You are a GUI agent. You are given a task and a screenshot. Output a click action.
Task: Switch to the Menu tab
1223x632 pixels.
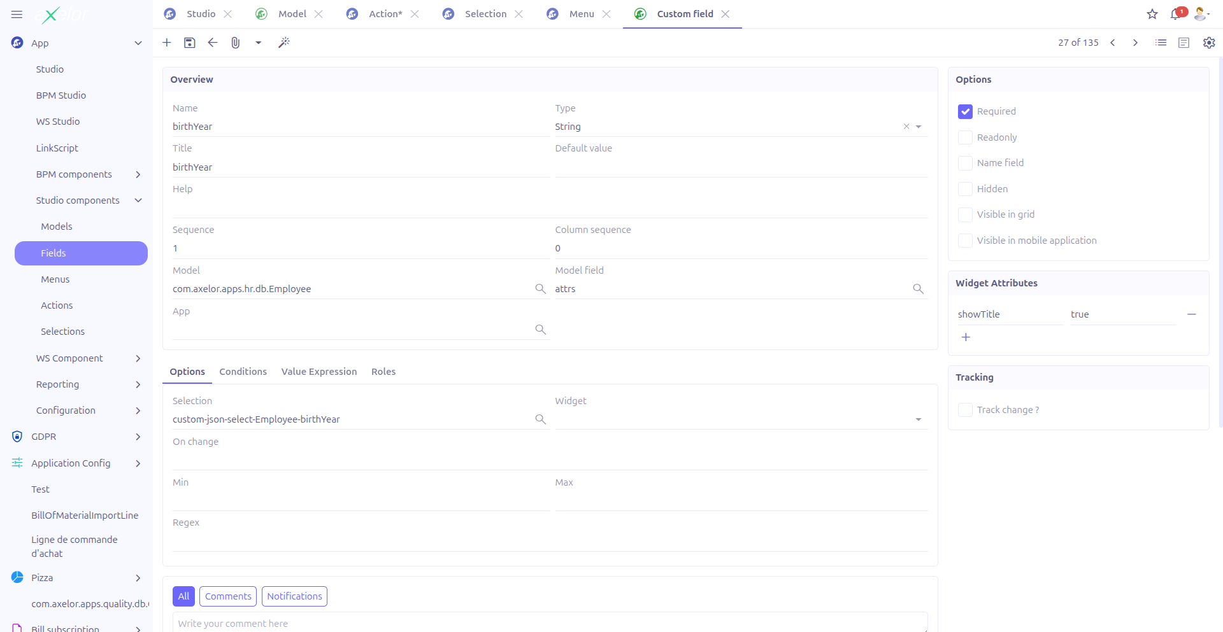(581, 14)
